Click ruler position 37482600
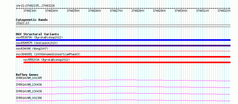Image resolution: width=238 pixels, height=104 pixels. pyautogui.click(x=95, y=11)
